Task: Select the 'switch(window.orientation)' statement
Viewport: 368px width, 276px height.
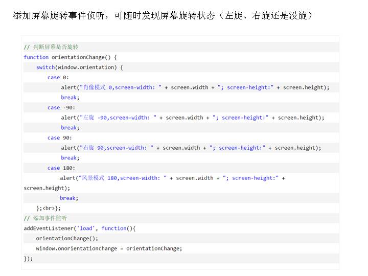Action: 79,67
